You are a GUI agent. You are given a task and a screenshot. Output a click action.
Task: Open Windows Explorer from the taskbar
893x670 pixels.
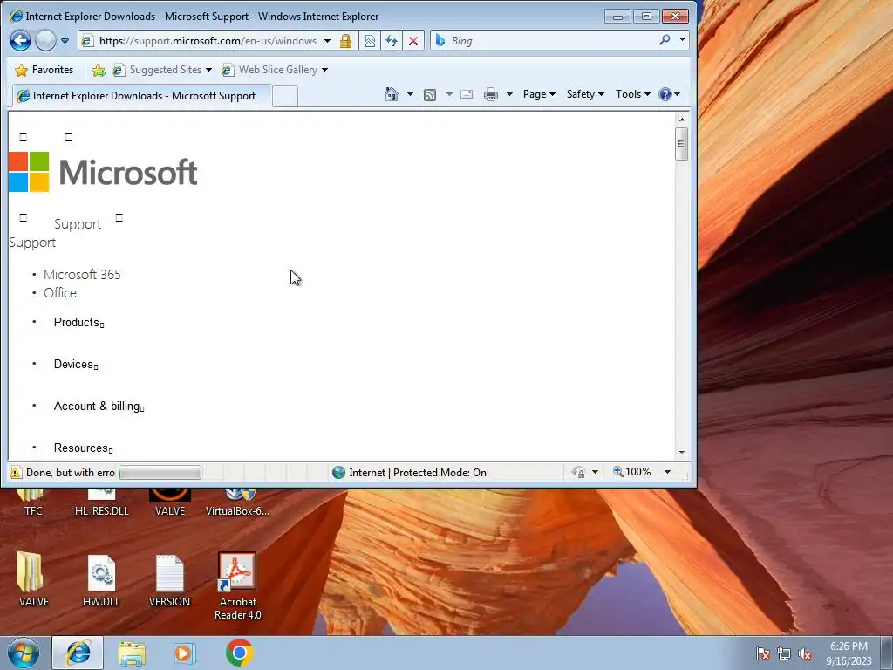pos(132,653)
